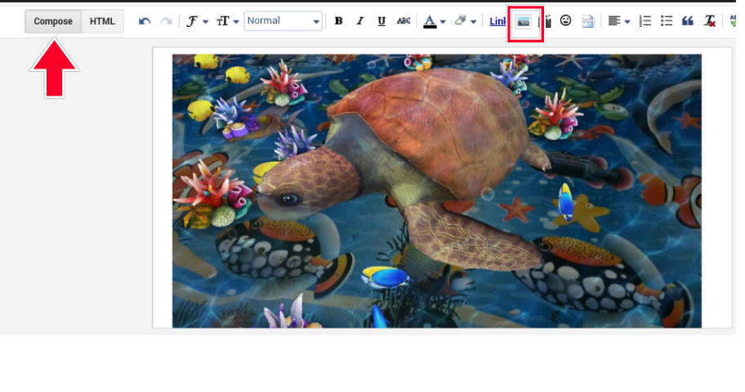Screen dimensions: 745x392
Task: Toggle underline formatting
Action: coord(381,21)
